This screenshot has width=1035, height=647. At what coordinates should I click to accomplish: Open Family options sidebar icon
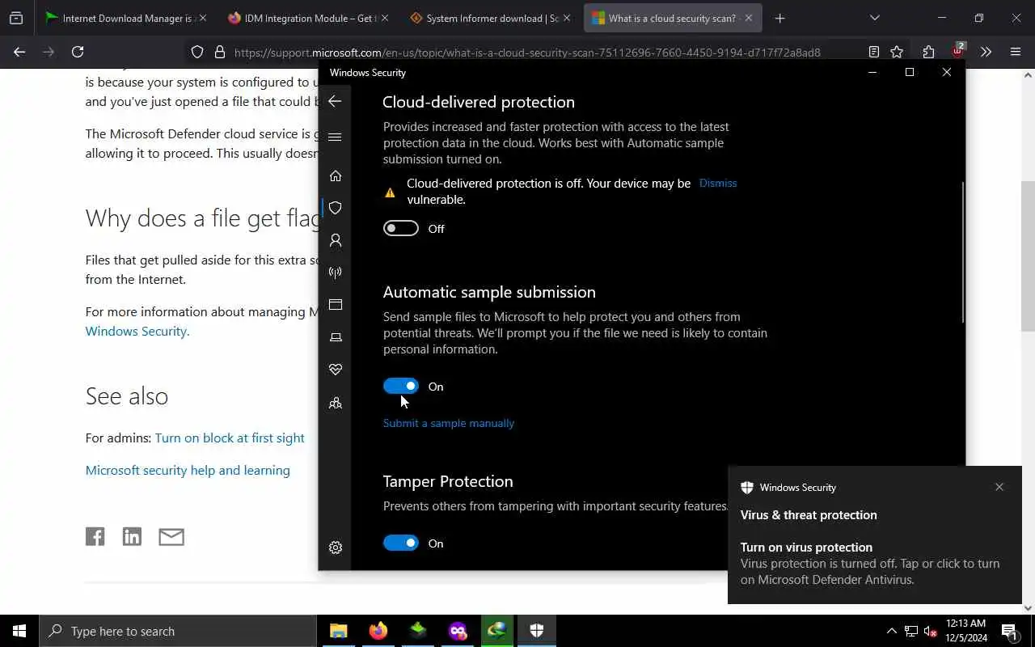336,403
